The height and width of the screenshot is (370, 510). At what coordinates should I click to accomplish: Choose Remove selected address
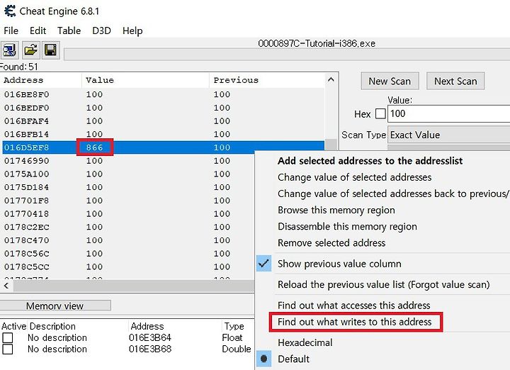coord(331,242)
